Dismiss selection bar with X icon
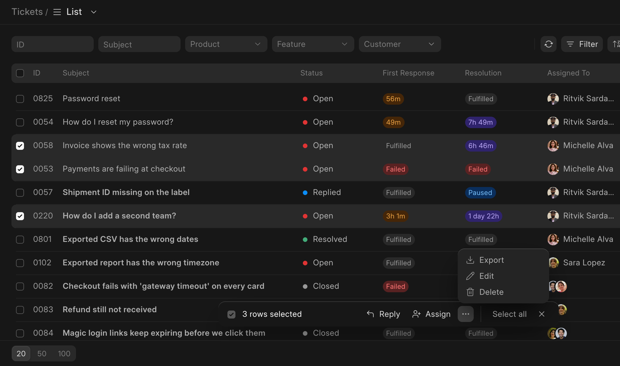This screenshot has height=366, width=620. click(x=541, y=314)
